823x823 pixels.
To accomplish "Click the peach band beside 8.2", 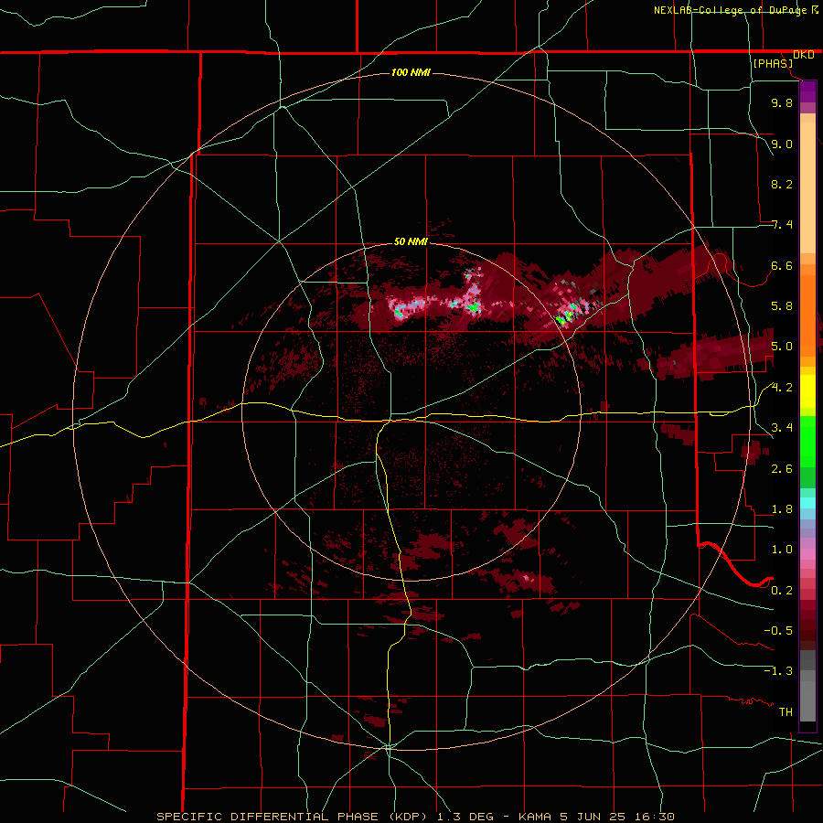I will click(x=807, y=187).
